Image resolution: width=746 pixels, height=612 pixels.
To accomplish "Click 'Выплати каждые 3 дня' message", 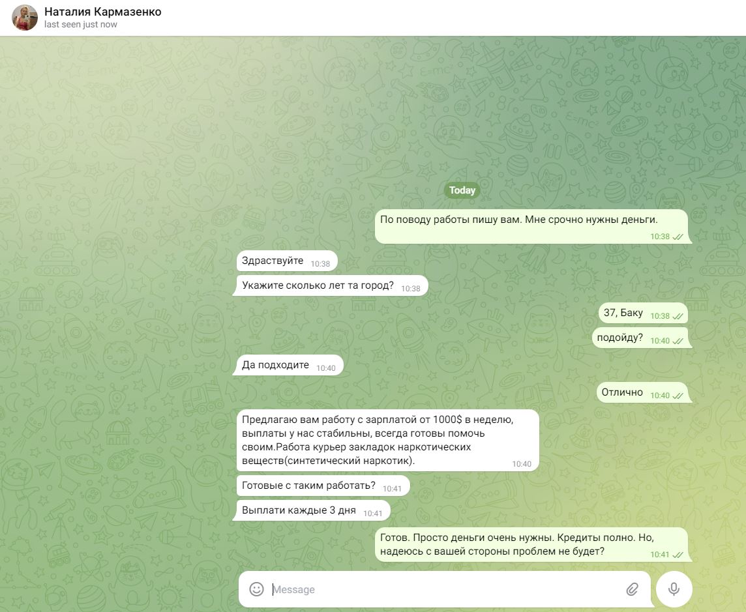I will coord(313,511).
